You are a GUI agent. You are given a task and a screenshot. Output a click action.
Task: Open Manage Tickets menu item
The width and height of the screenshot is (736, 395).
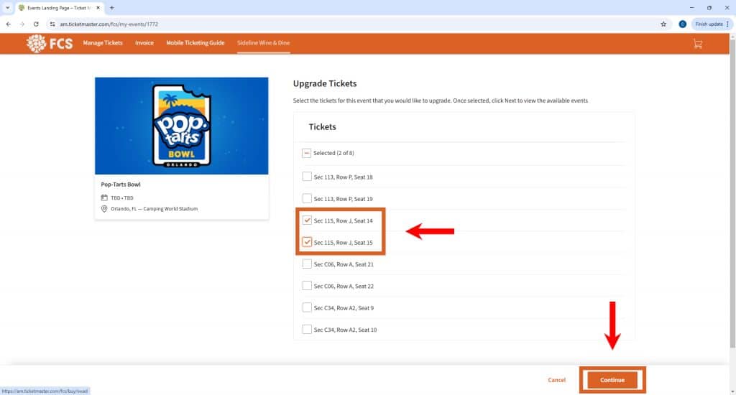pyautogui.click(x=102, y=42)
